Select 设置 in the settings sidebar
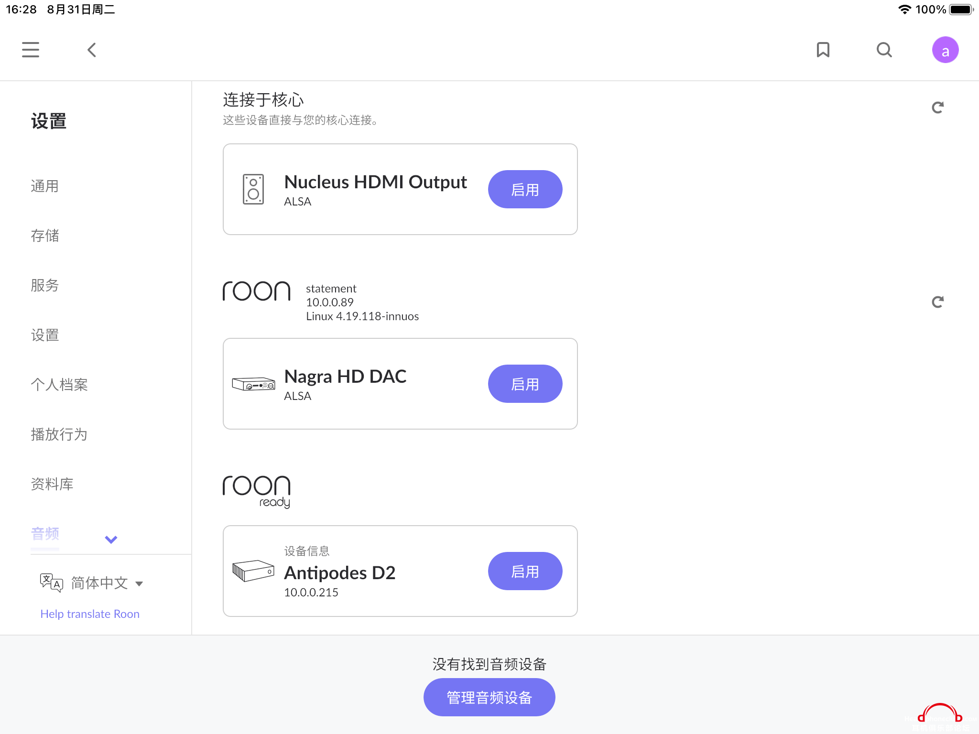Image resolution: width=979 pixels, height=734 pixels. click(x=45, y=335)
